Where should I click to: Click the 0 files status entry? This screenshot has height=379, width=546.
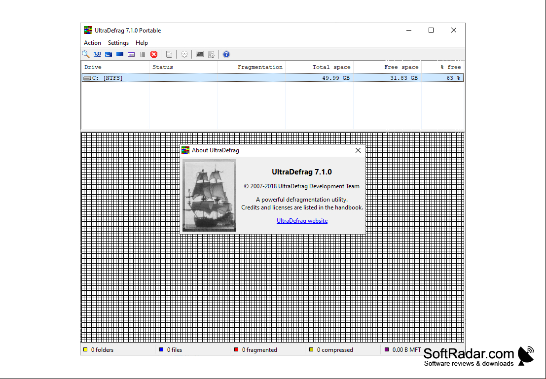coord(175,350)
